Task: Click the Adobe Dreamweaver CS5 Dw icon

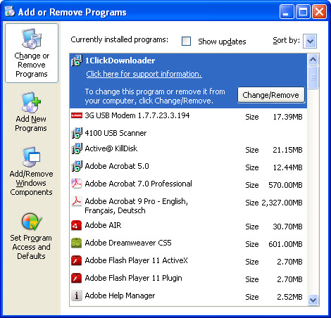Action: [x=77, y=243]
